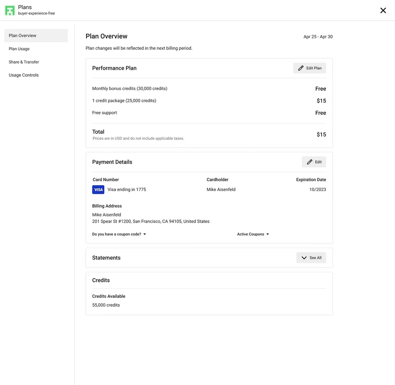Click the pencil icon in Payment Details

pyautogui.click(x=309, y=162)
